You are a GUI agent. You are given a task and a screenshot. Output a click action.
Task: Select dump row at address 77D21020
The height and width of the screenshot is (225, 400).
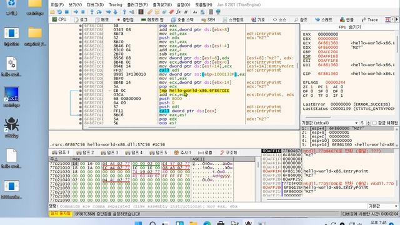coord(152,172)
